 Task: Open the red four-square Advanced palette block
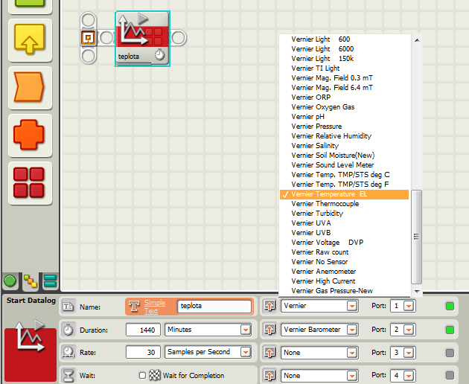pos(30,183)
